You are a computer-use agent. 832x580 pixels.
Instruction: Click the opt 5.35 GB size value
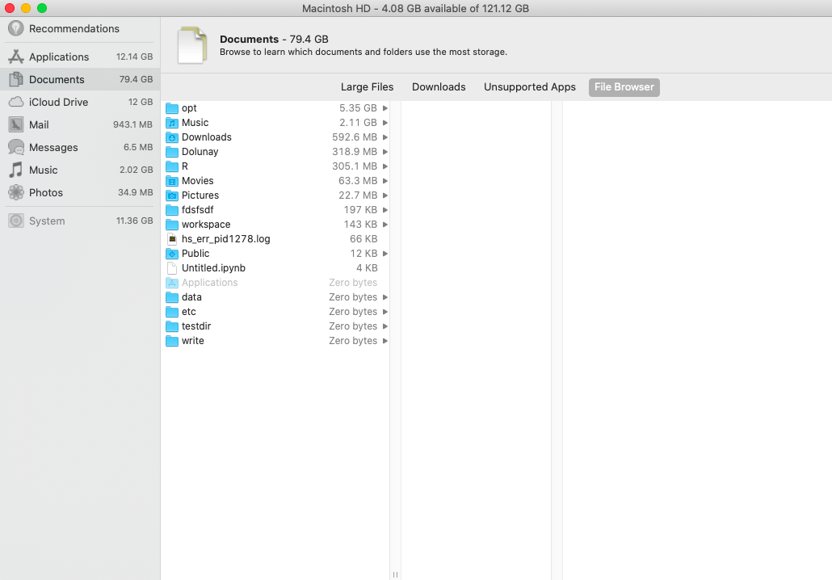pos(358,108)
